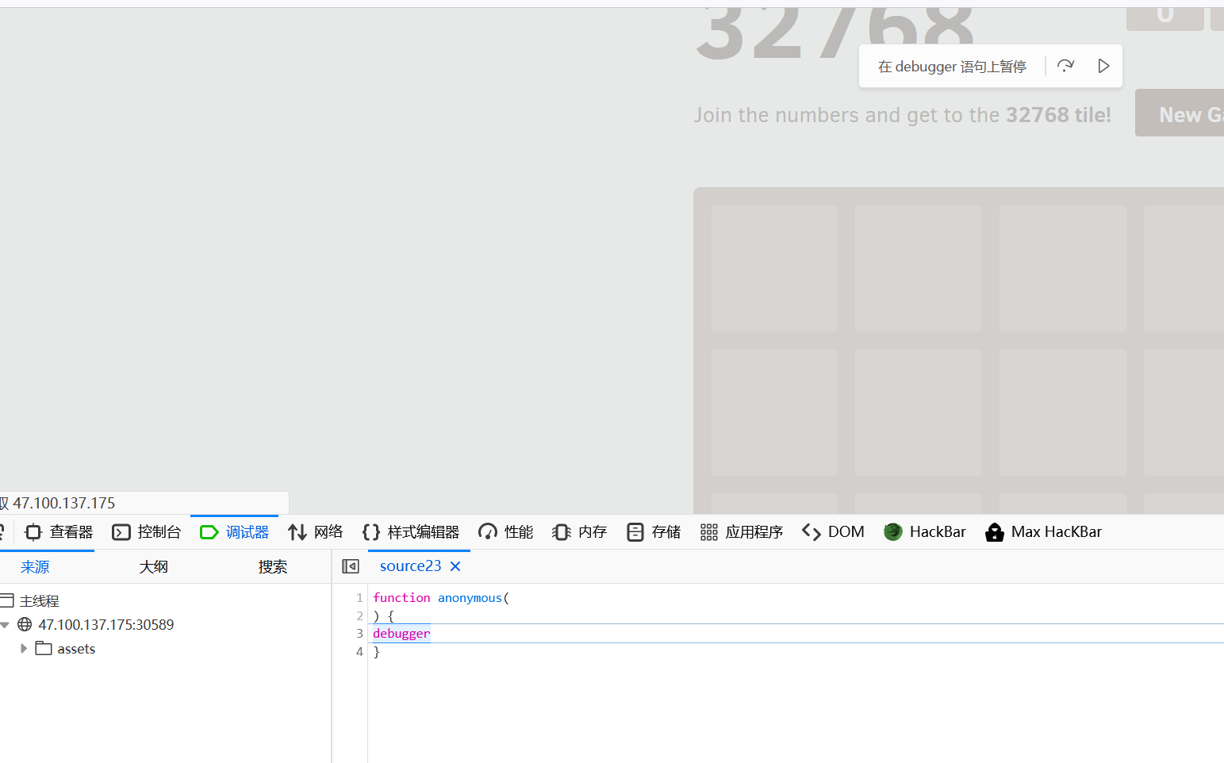Resume execution with the play icon
1224x763 pixels.
[1103, 66]
